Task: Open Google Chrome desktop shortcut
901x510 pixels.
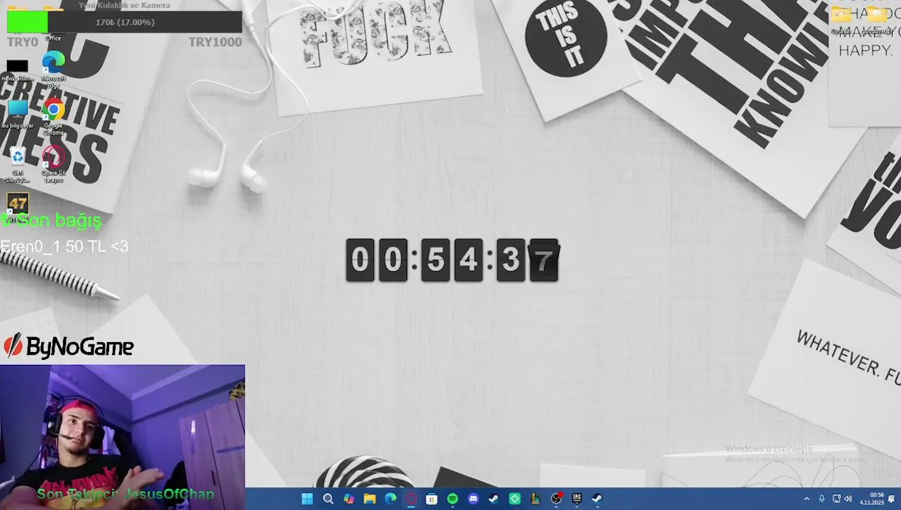Action: coord(53,118)
